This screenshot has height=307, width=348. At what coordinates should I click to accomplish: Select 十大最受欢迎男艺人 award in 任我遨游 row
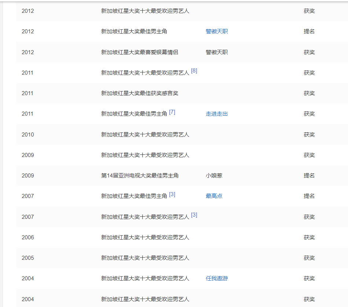click(x=145, y=278)
